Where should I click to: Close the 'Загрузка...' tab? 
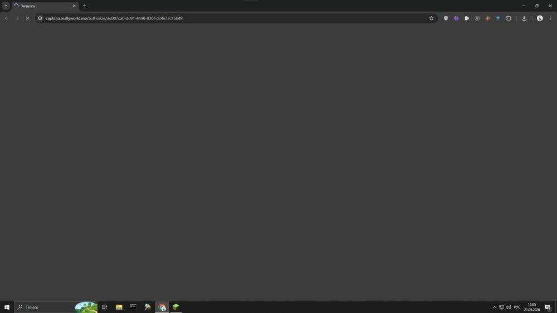74,6
